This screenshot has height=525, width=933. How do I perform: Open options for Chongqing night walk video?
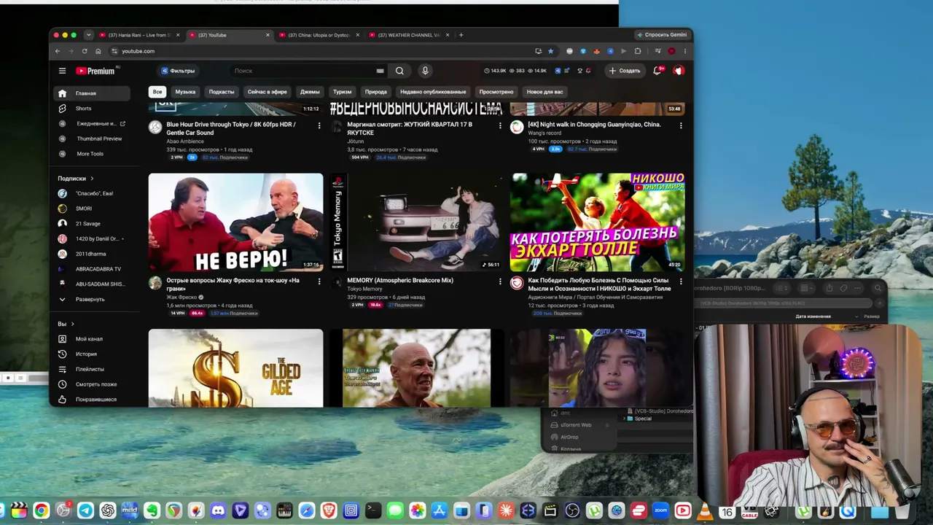coord(681,125)
